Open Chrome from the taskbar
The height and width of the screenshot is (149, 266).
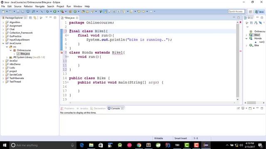click(x=139, y=145)
